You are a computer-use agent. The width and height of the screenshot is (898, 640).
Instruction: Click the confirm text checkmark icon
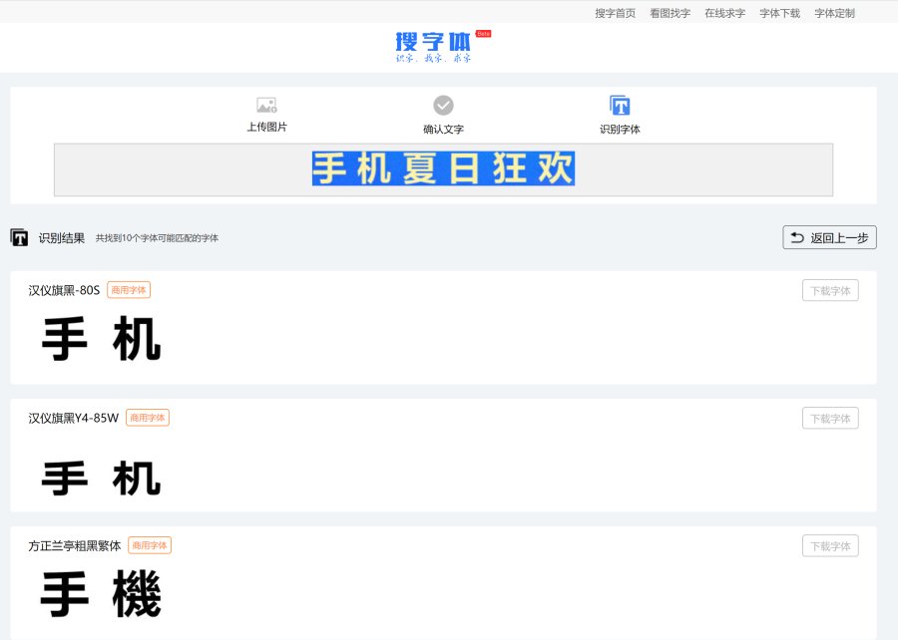click(443, 106)
